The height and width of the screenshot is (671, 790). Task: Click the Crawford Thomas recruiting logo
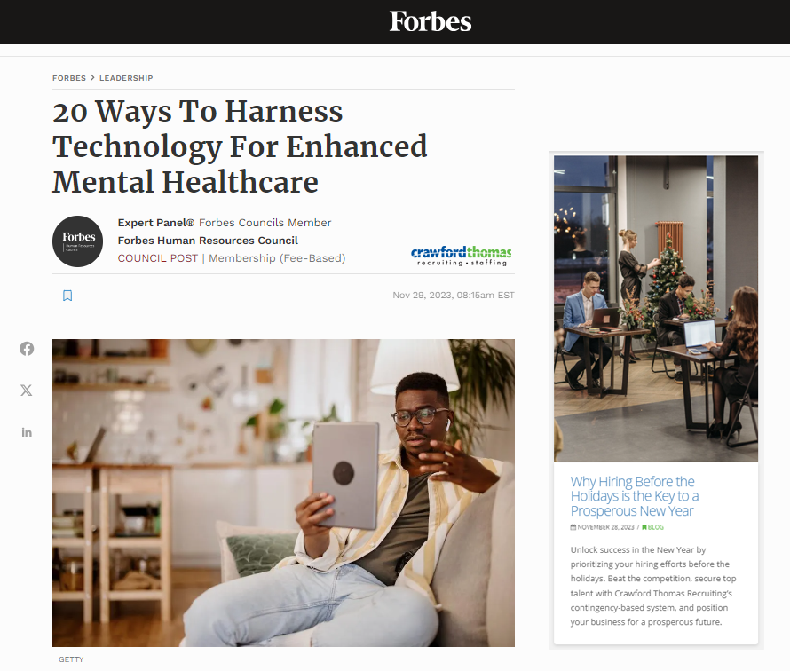(461, 256)
